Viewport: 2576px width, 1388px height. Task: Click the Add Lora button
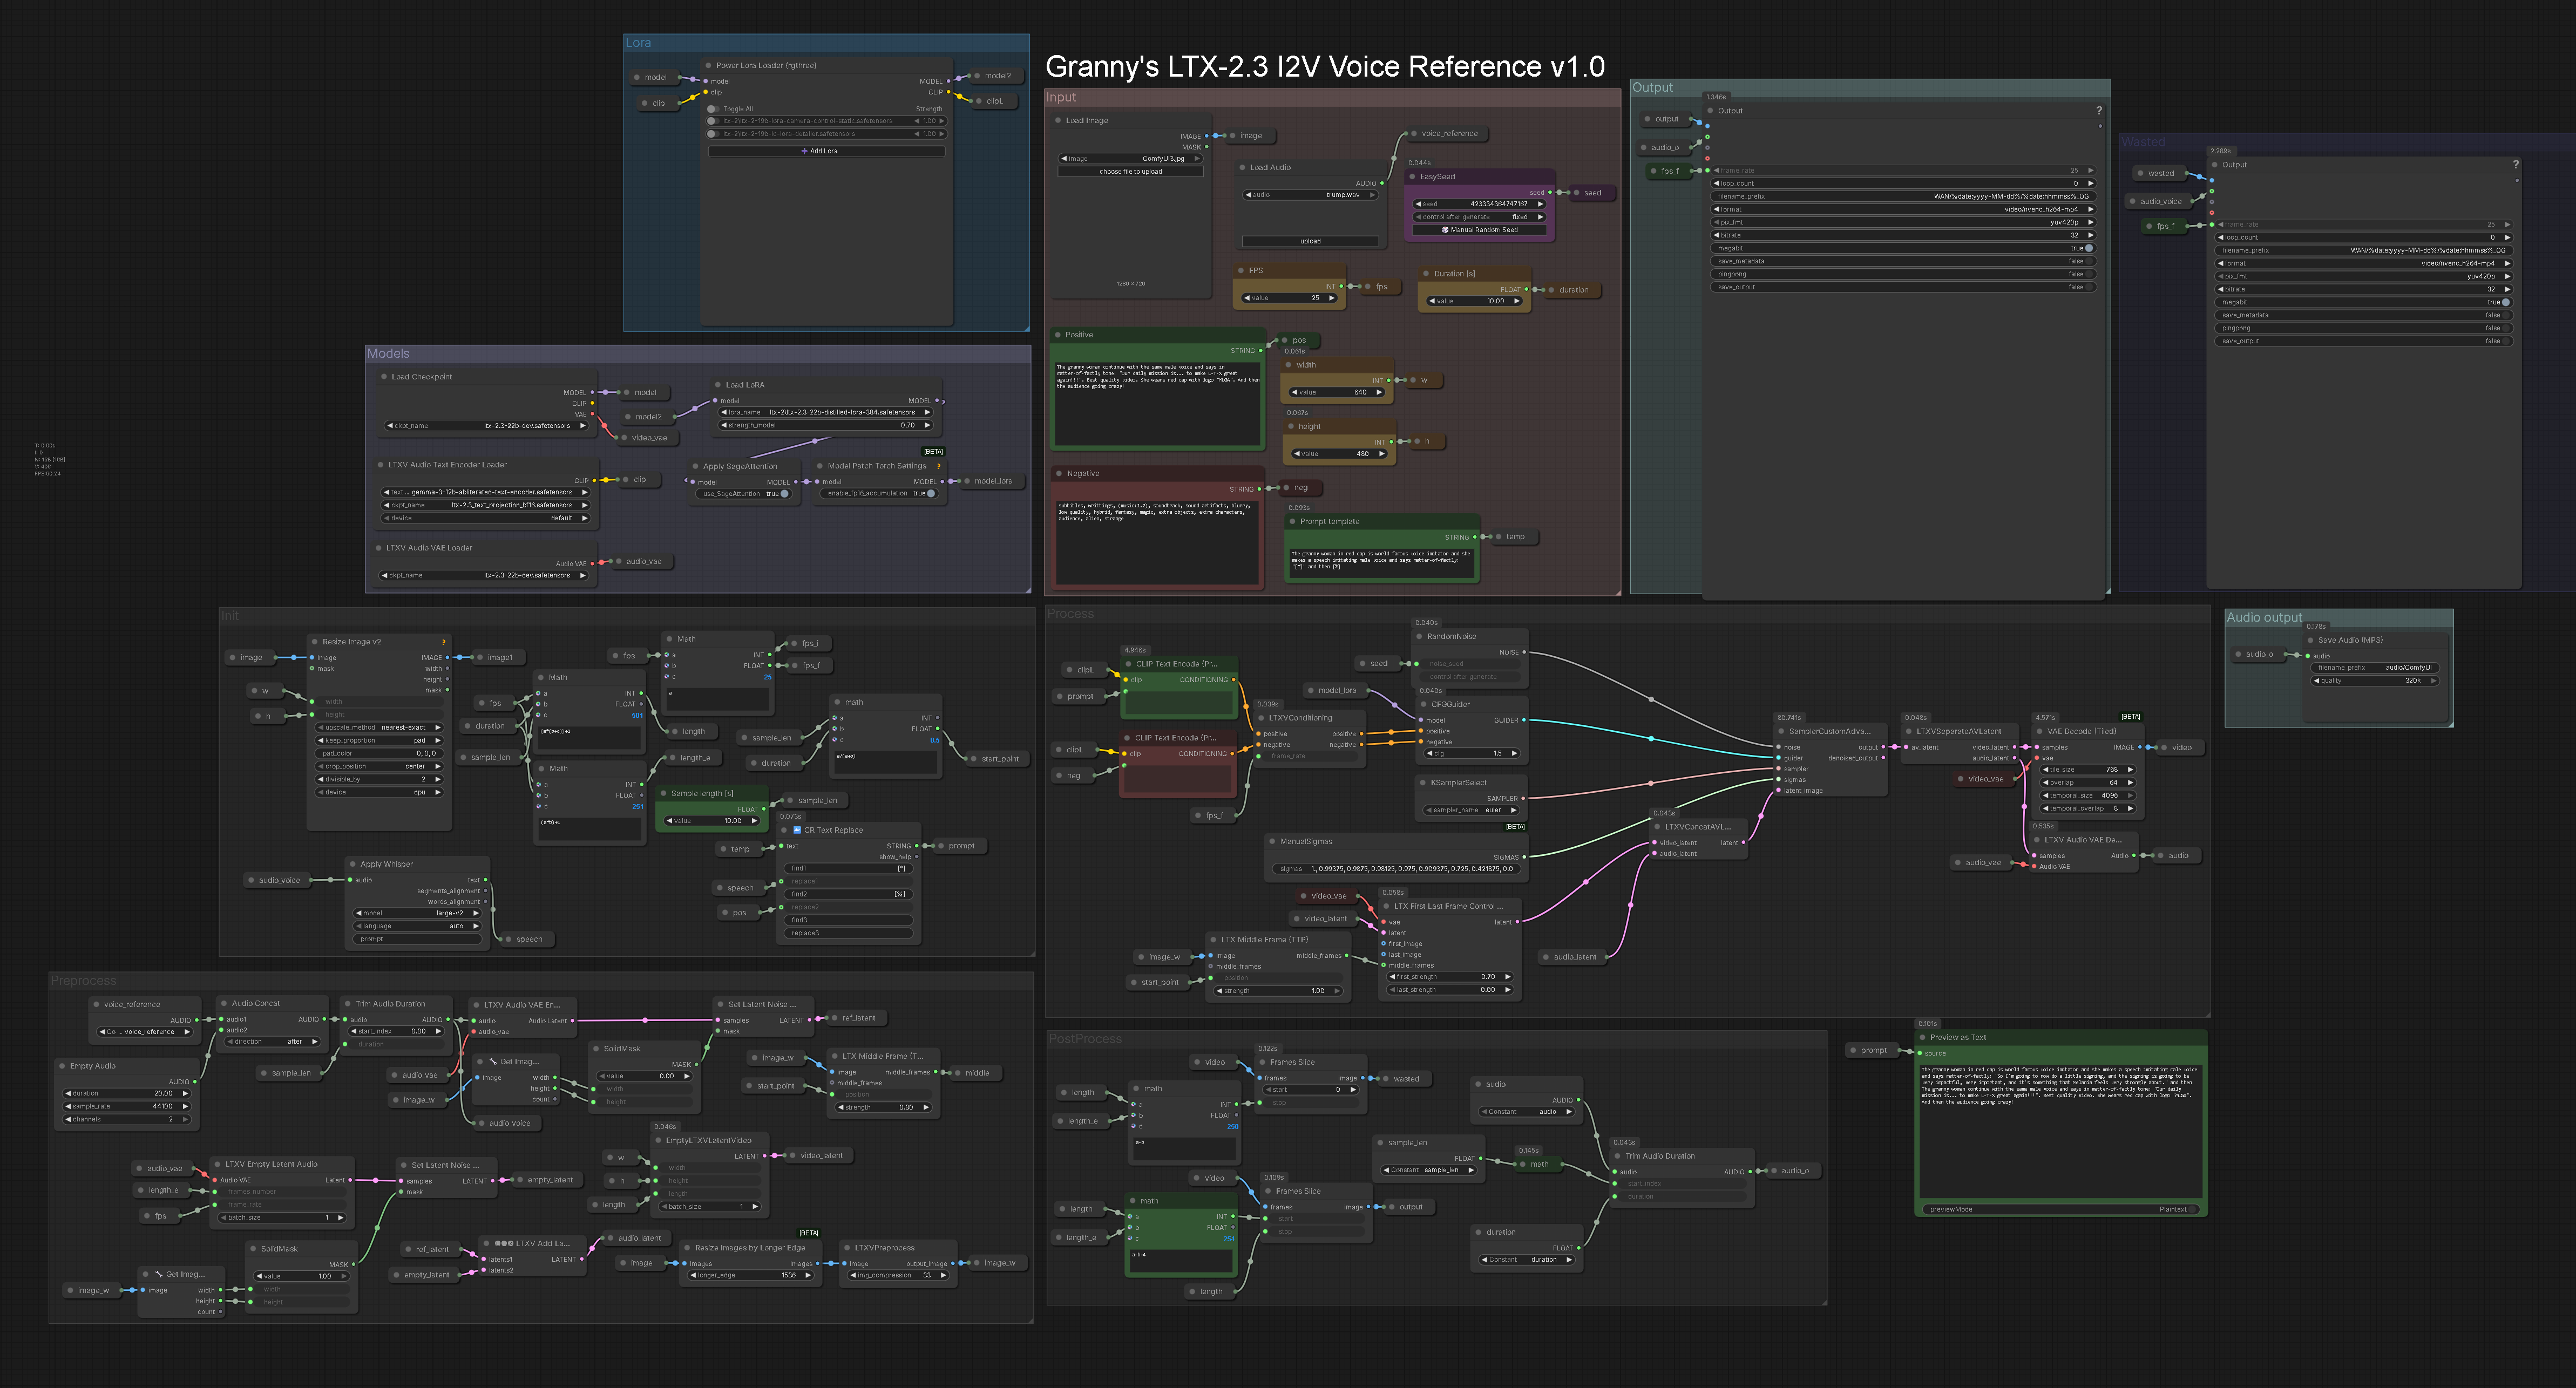pos(826,151)
